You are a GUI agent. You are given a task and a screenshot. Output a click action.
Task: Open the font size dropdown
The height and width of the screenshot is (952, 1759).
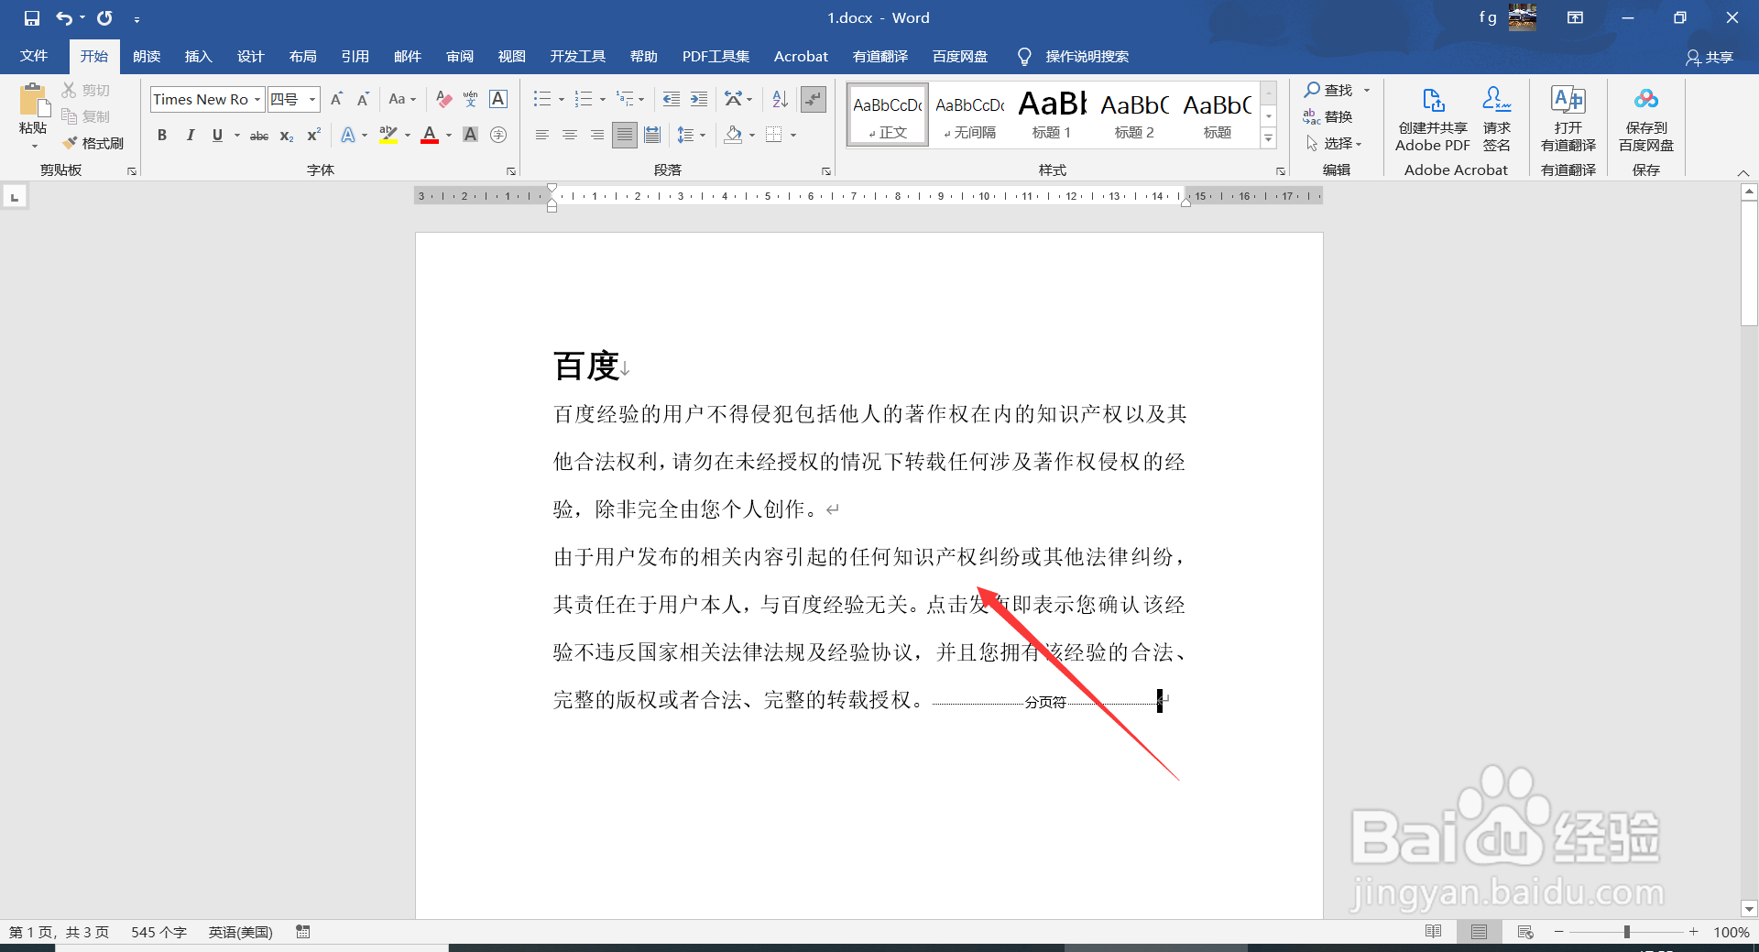click(x=312, y=99)
